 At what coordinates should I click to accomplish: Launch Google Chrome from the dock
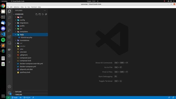pyautogui.click(x=3, y=6)
